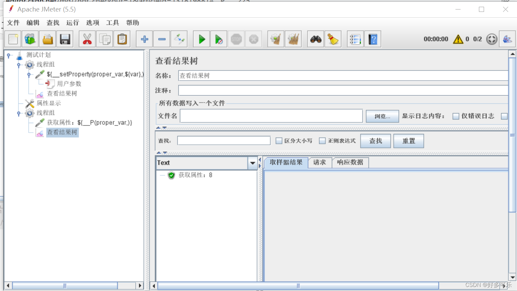Click the Clear results broom icon

pos(276,39)
